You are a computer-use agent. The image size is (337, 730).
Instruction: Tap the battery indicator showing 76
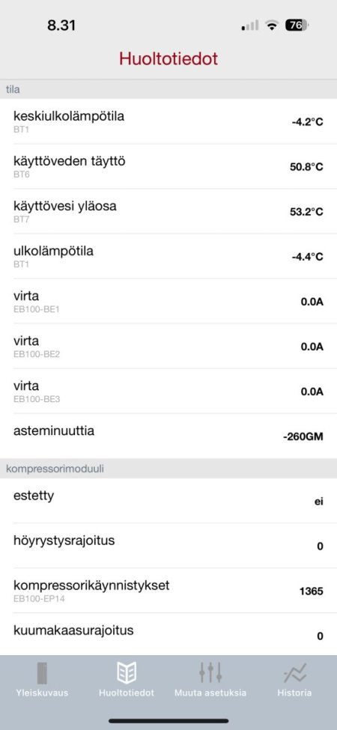tap(297, 25)
